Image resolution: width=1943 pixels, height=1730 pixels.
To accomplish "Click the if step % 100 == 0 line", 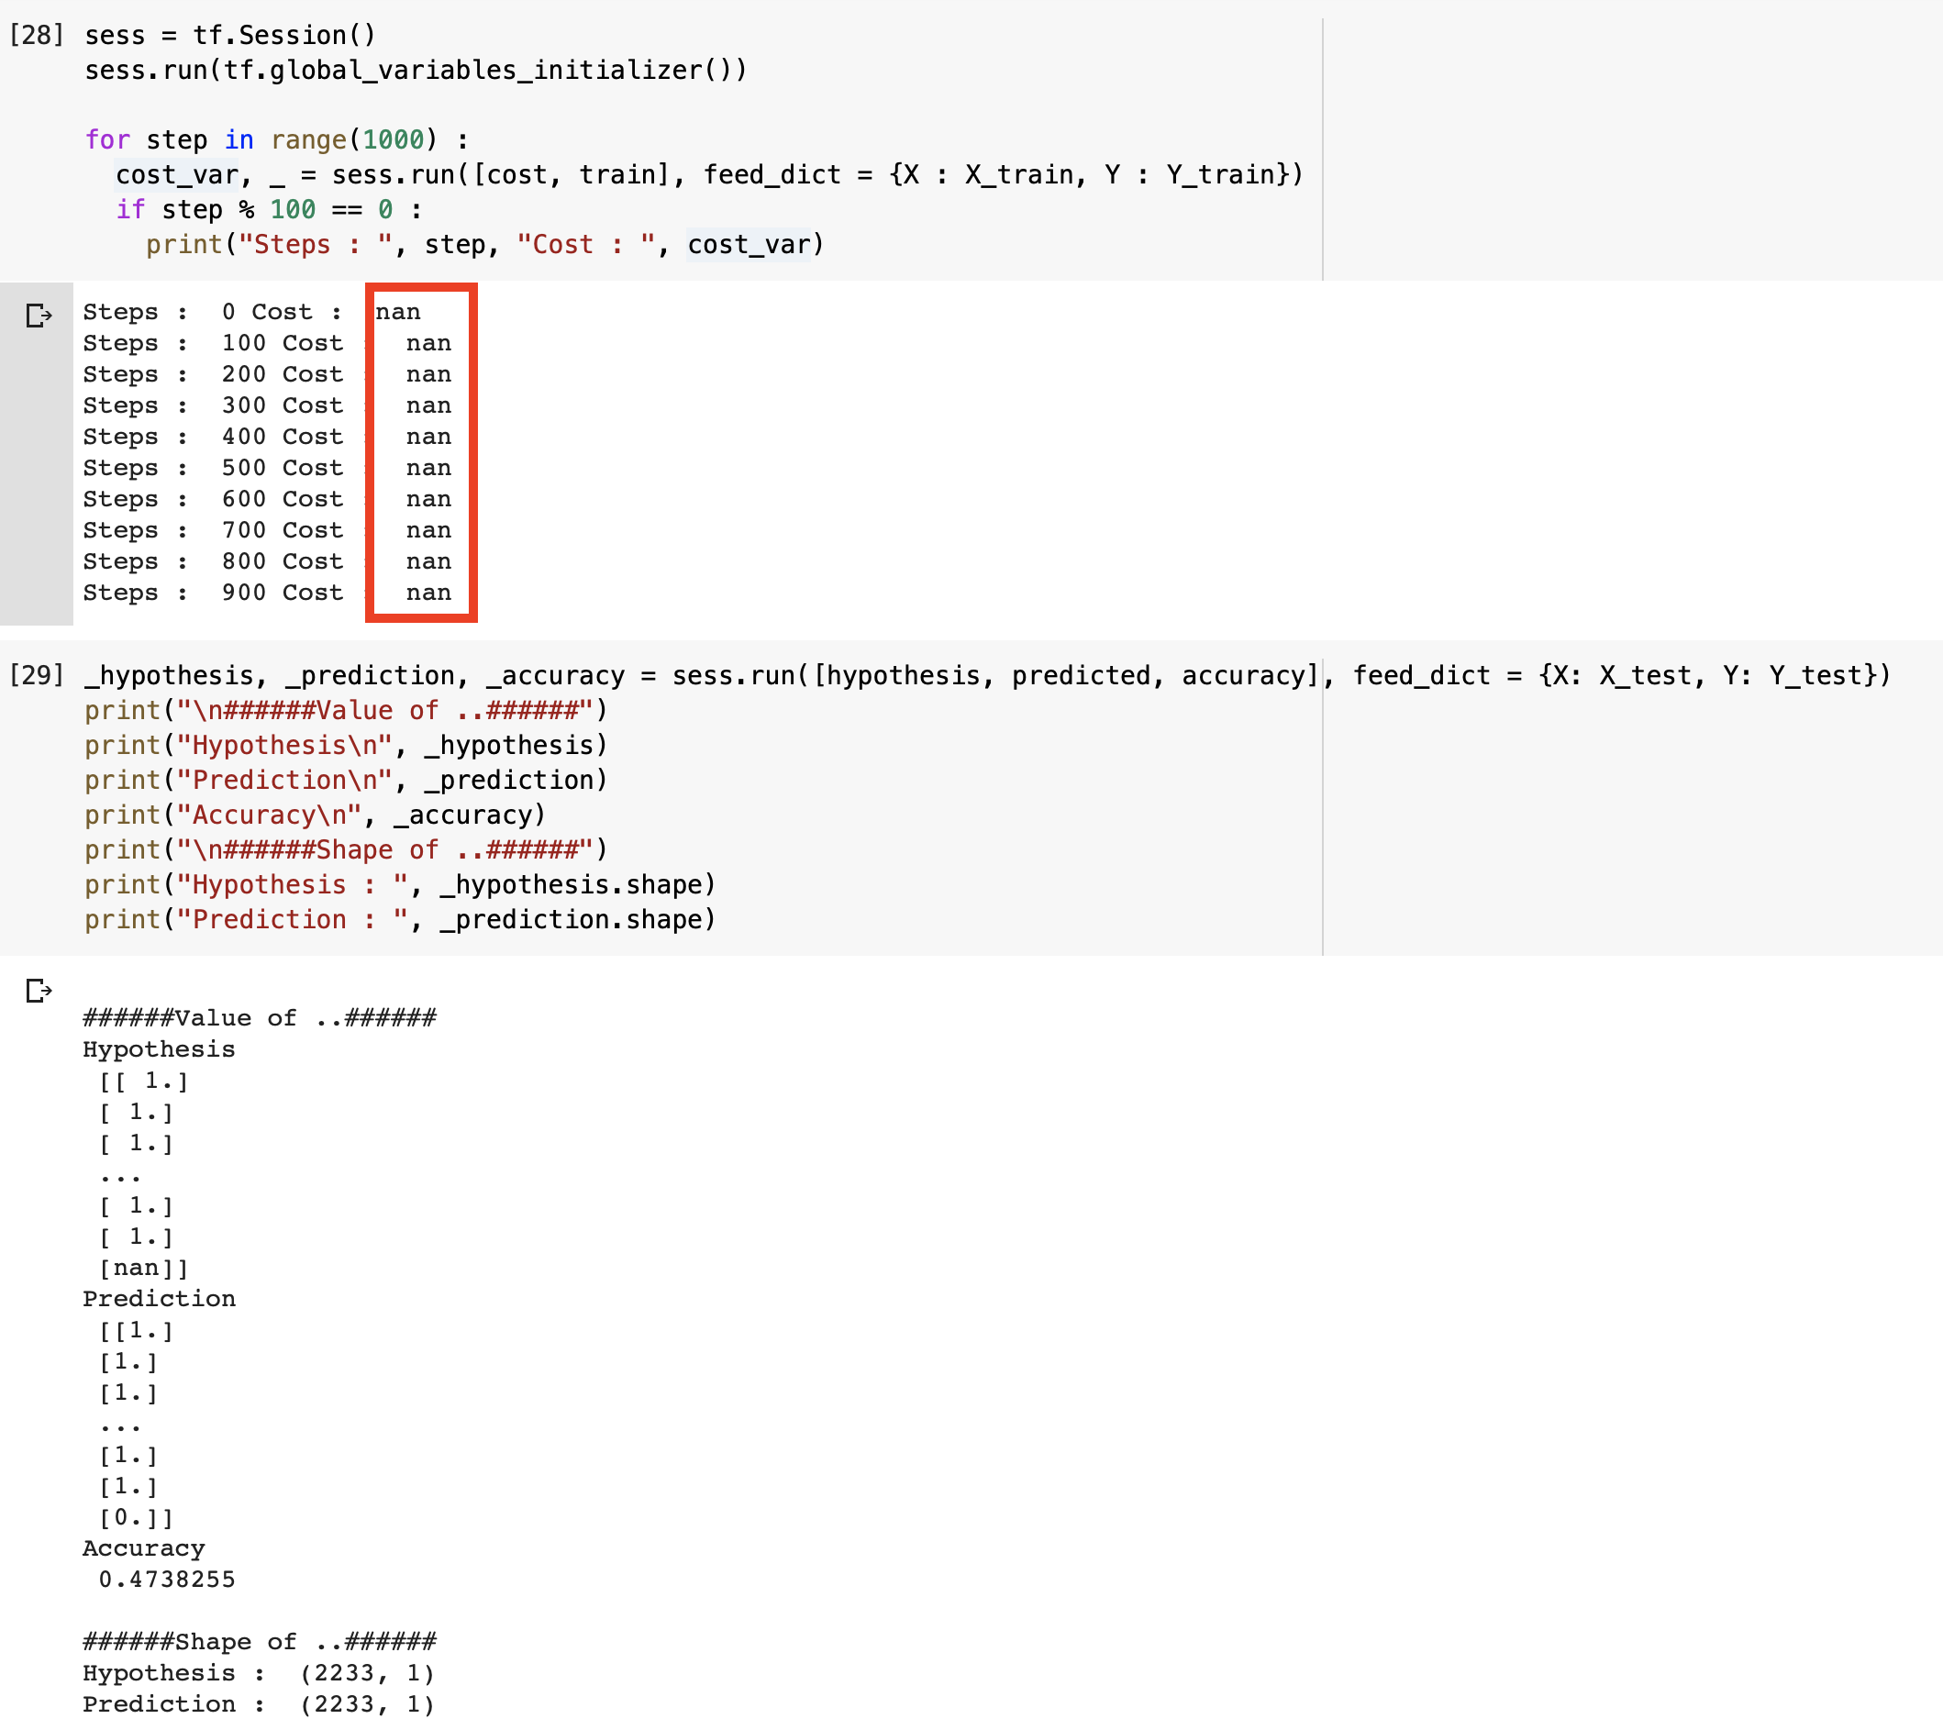I will [x=268, y=210].
